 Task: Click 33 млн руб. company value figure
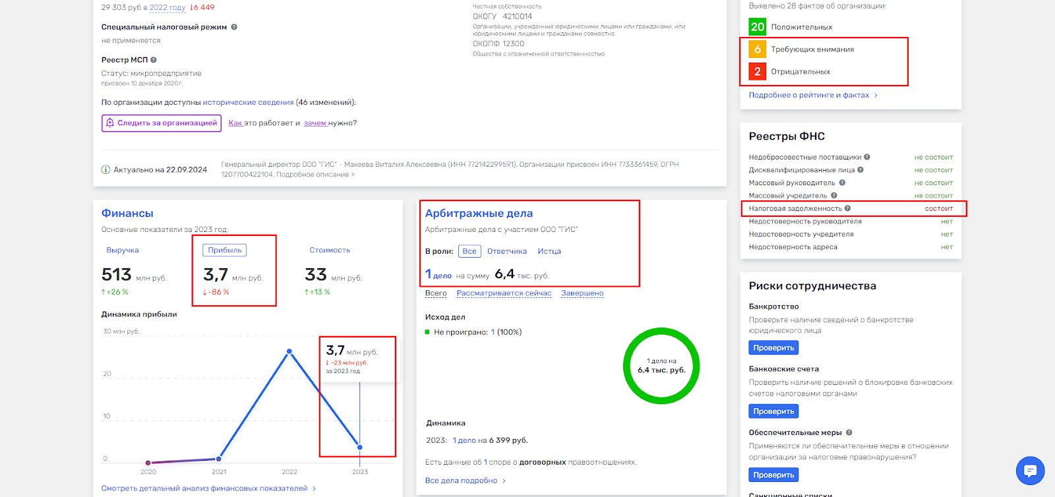(x=333, y=275)
